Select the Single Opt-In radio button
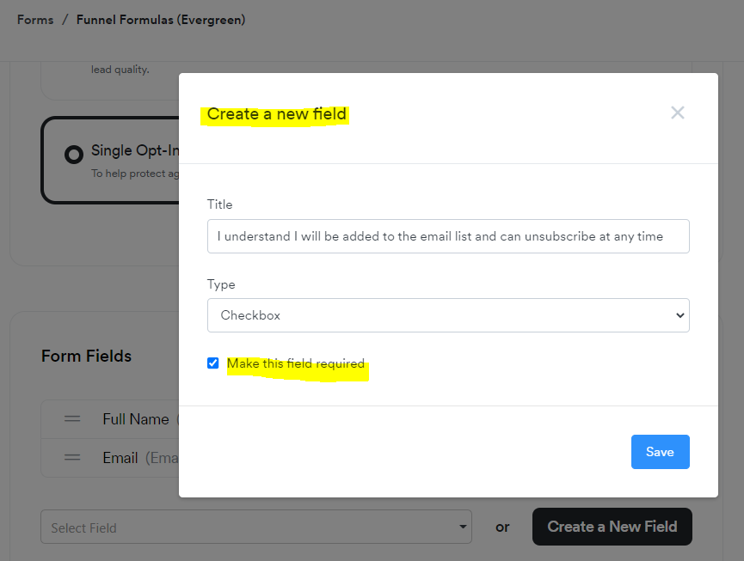The width and height of the screenshot is (744, 561). (74, 154)
